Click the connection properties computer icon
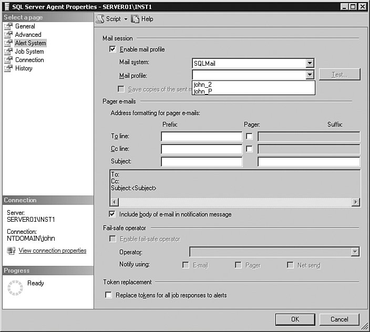This screenshot has width=370, height=332. click(x=11, y=251)
